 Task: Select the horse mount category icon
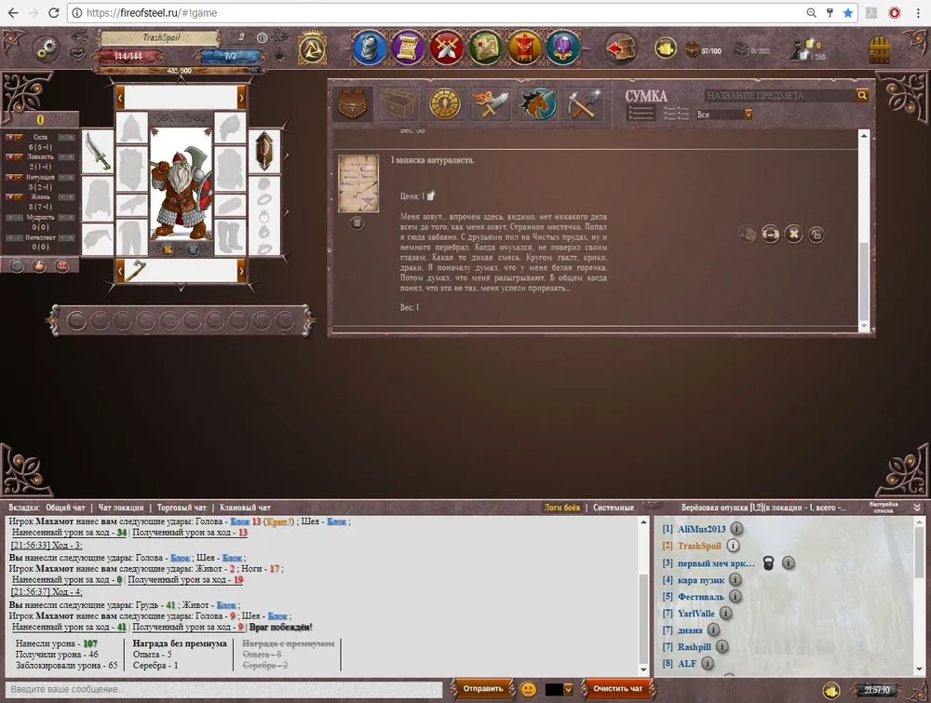pos(537,103)
